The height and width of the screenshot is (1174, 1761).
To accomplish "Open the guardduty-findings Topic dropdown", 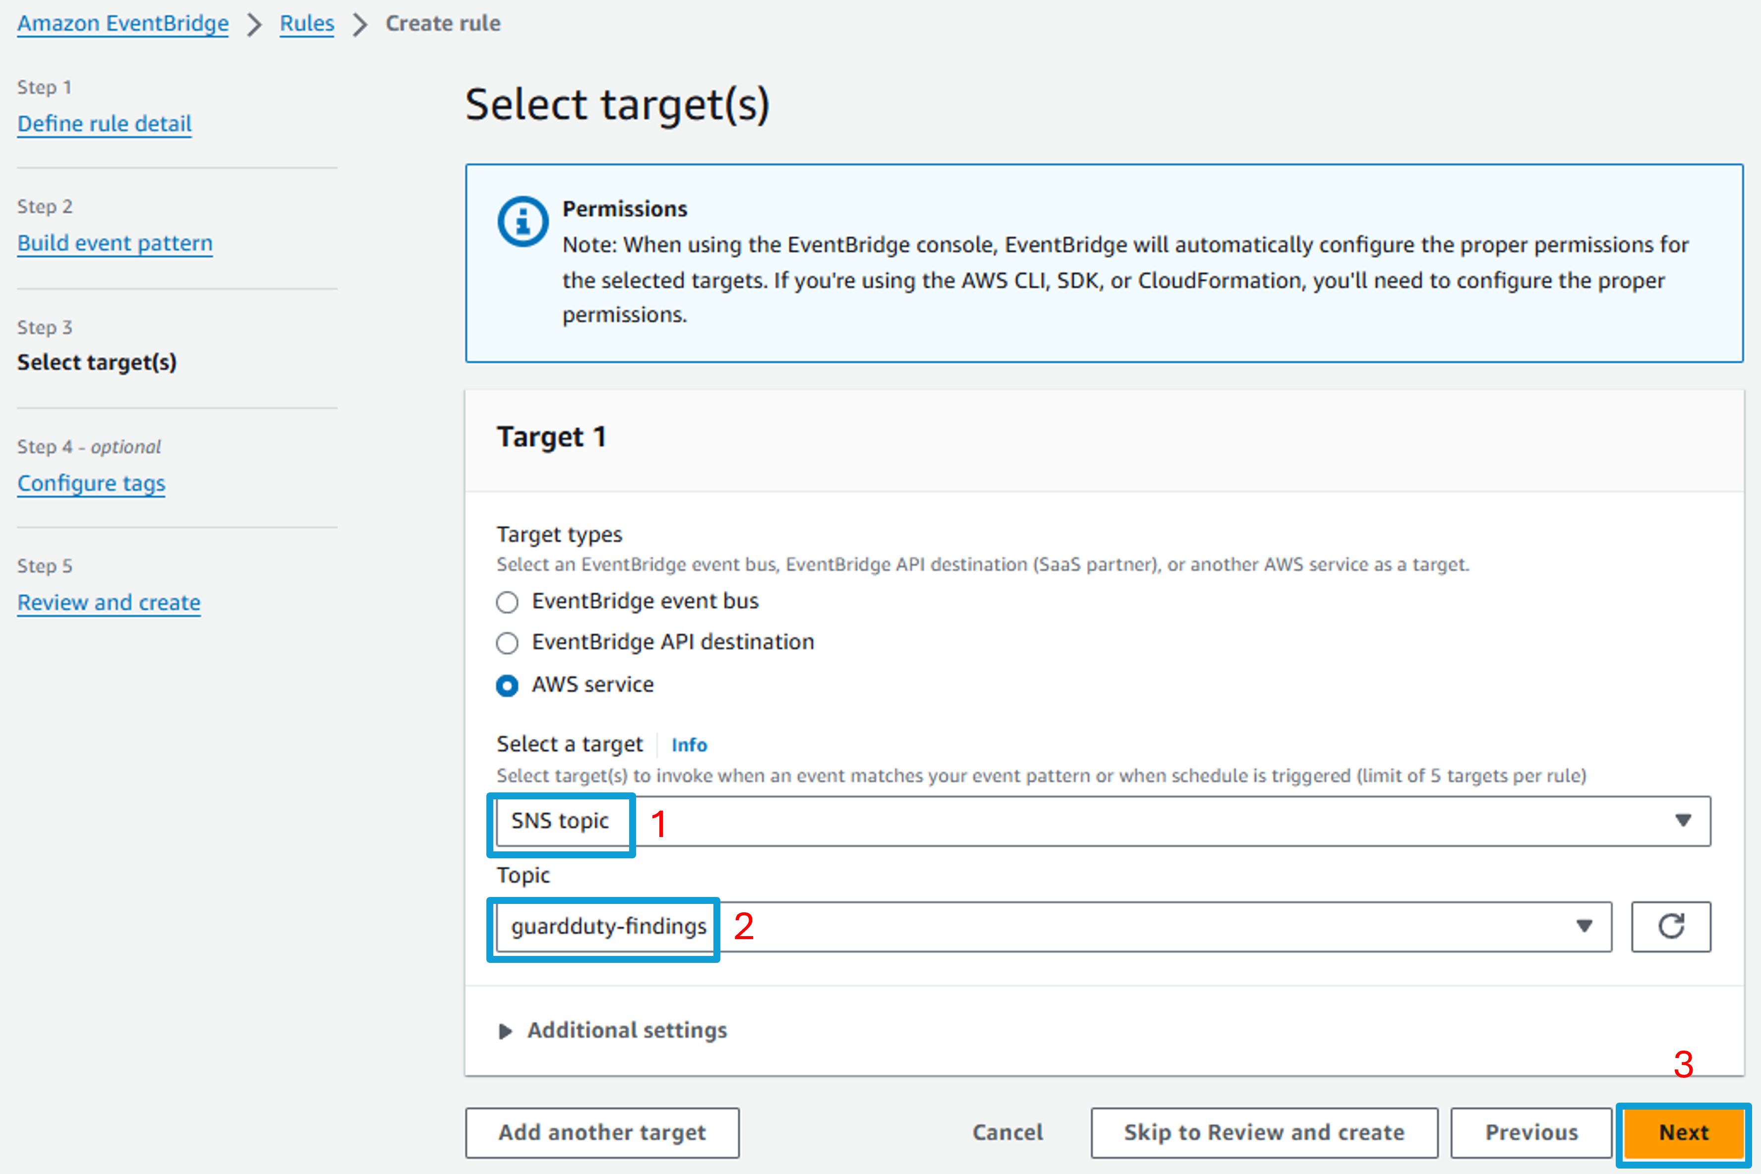I will coord(1054,926).
